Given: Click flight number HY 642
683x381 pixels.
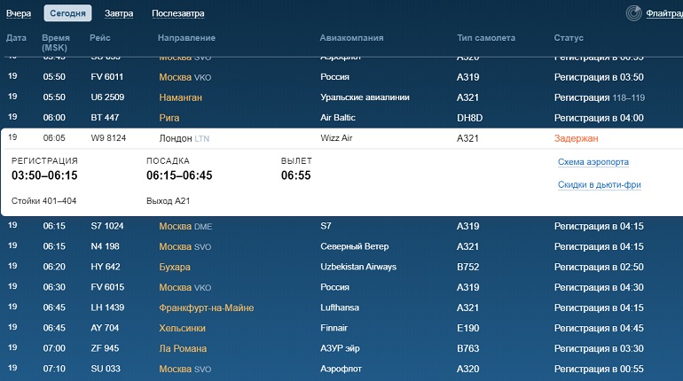Looking at the screenshot, I should 105,267.
